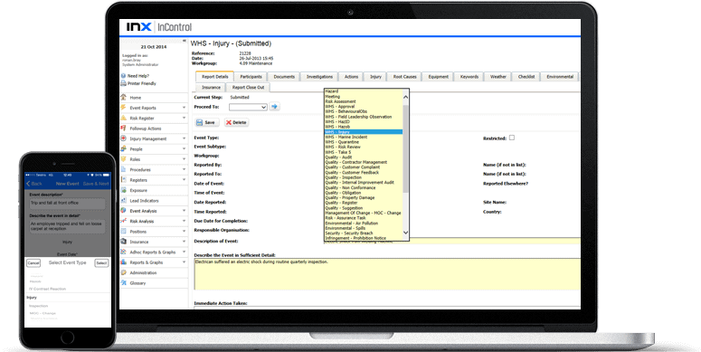
Task: Click the Followup Actions flag icon
Action: point(124,128)
